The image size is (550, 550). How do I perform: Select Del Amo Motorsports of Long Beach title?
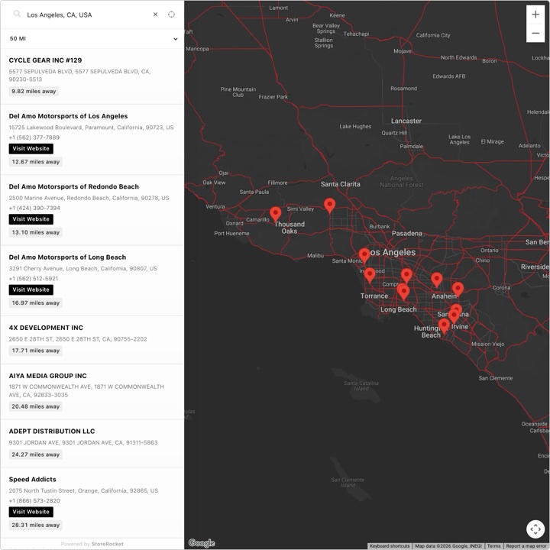67,257
